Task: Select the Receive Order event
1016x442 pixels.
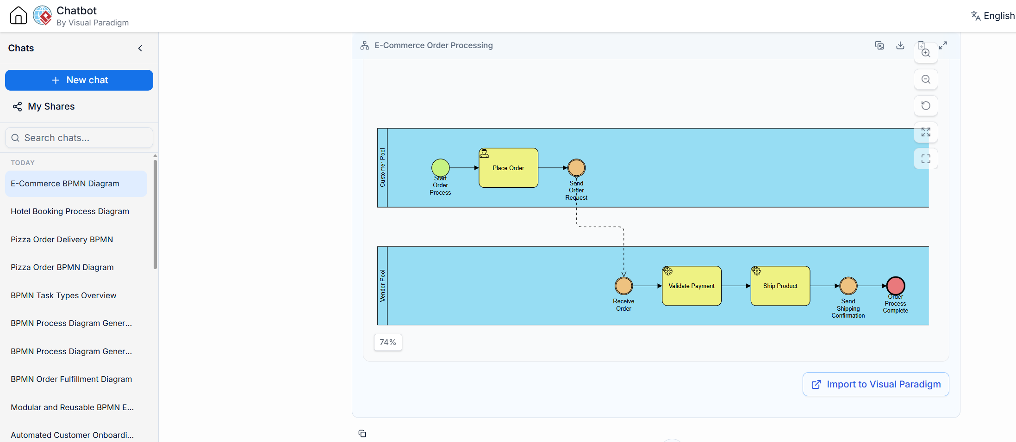Action: tap(623, 286)
